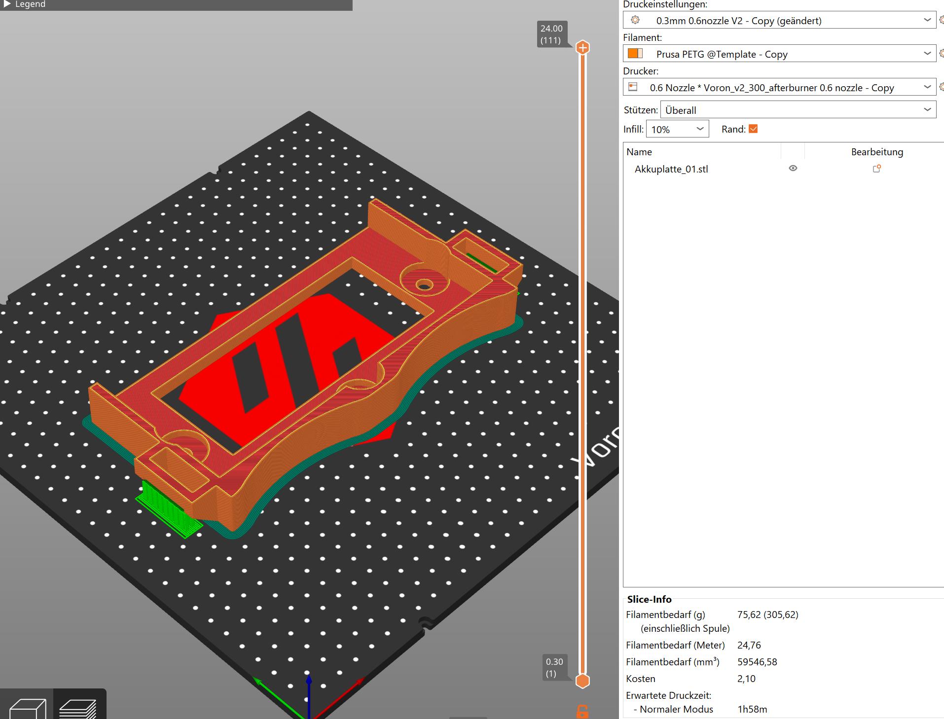Click the Erwartete Druckzeit label
944x719 pixels.
point(668,695)
